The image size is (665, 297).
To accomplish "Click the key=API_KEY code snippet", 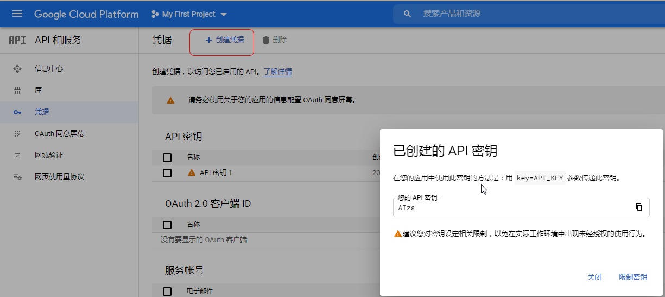I will pos(540,178).
